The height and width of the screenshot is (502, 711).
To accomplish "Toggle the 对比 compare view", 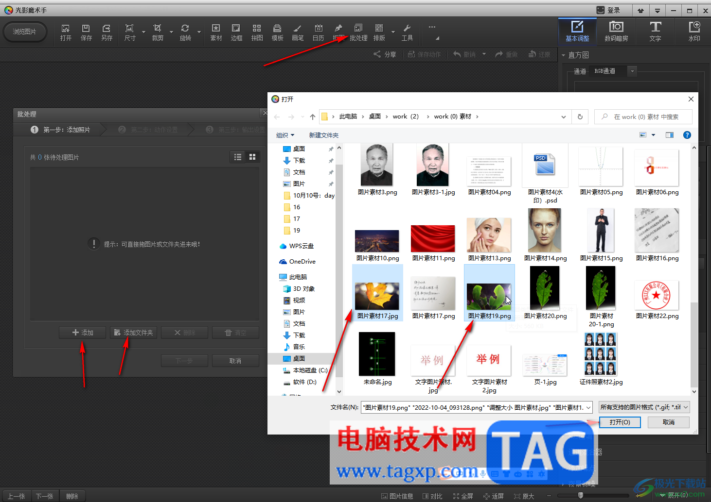I will click(432, 496).
